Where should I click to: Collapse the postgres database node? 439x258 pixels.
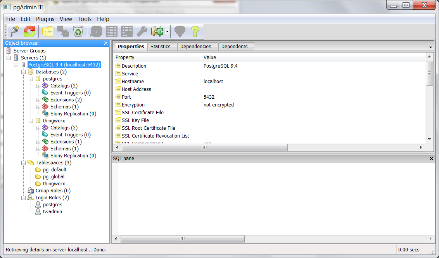31,79
